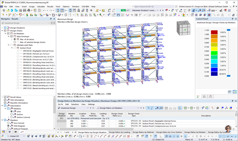
Task: Click 'Go To' in the results table
Action: 60,104
